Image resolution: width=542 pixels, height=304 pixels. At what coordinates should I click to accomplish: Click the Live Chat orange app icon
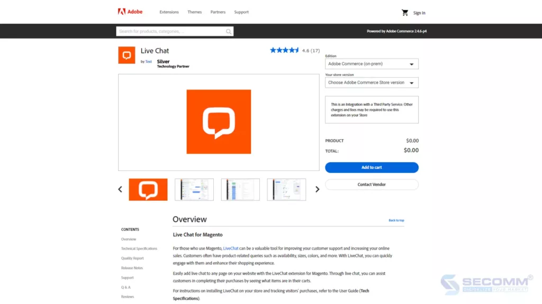[127, 55]
